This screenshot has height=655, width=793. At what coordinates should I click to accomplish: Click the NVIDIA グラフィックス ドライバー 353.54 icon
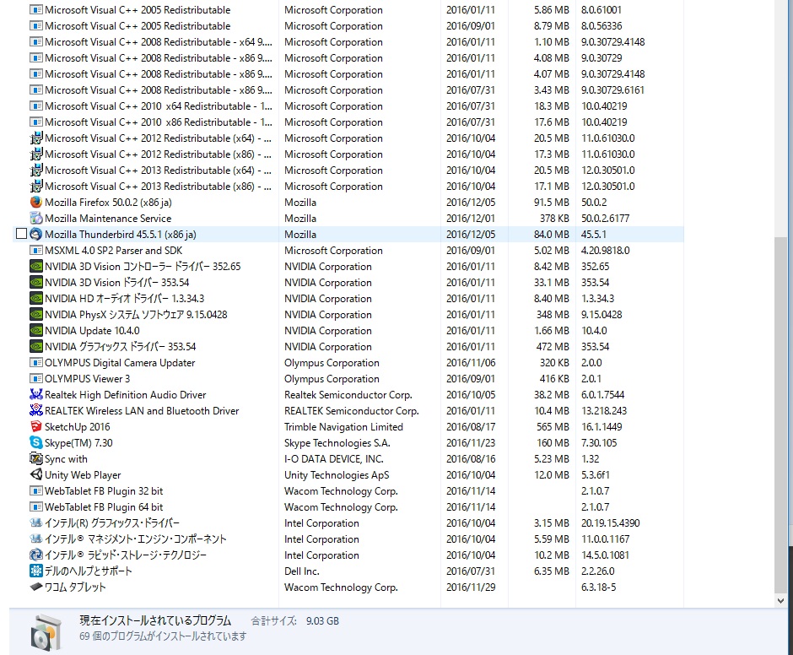point(36,347)
